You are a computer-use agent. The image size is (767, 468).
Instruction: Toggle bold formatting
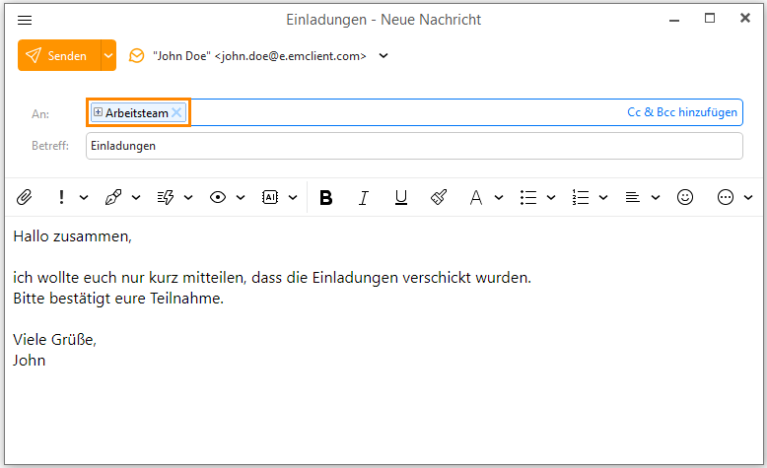click(x=325, y=197)
